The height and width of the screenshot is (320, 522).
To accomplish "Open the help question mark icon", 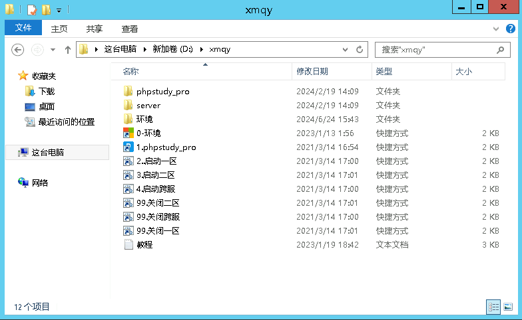I will click(511, 29).
